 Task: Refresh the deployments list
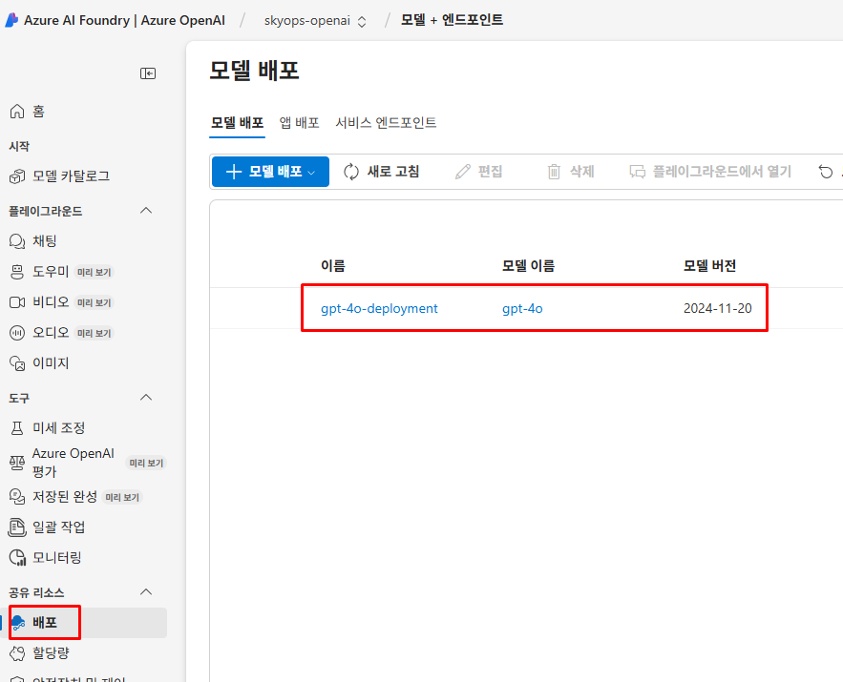(x=382, y=171)
